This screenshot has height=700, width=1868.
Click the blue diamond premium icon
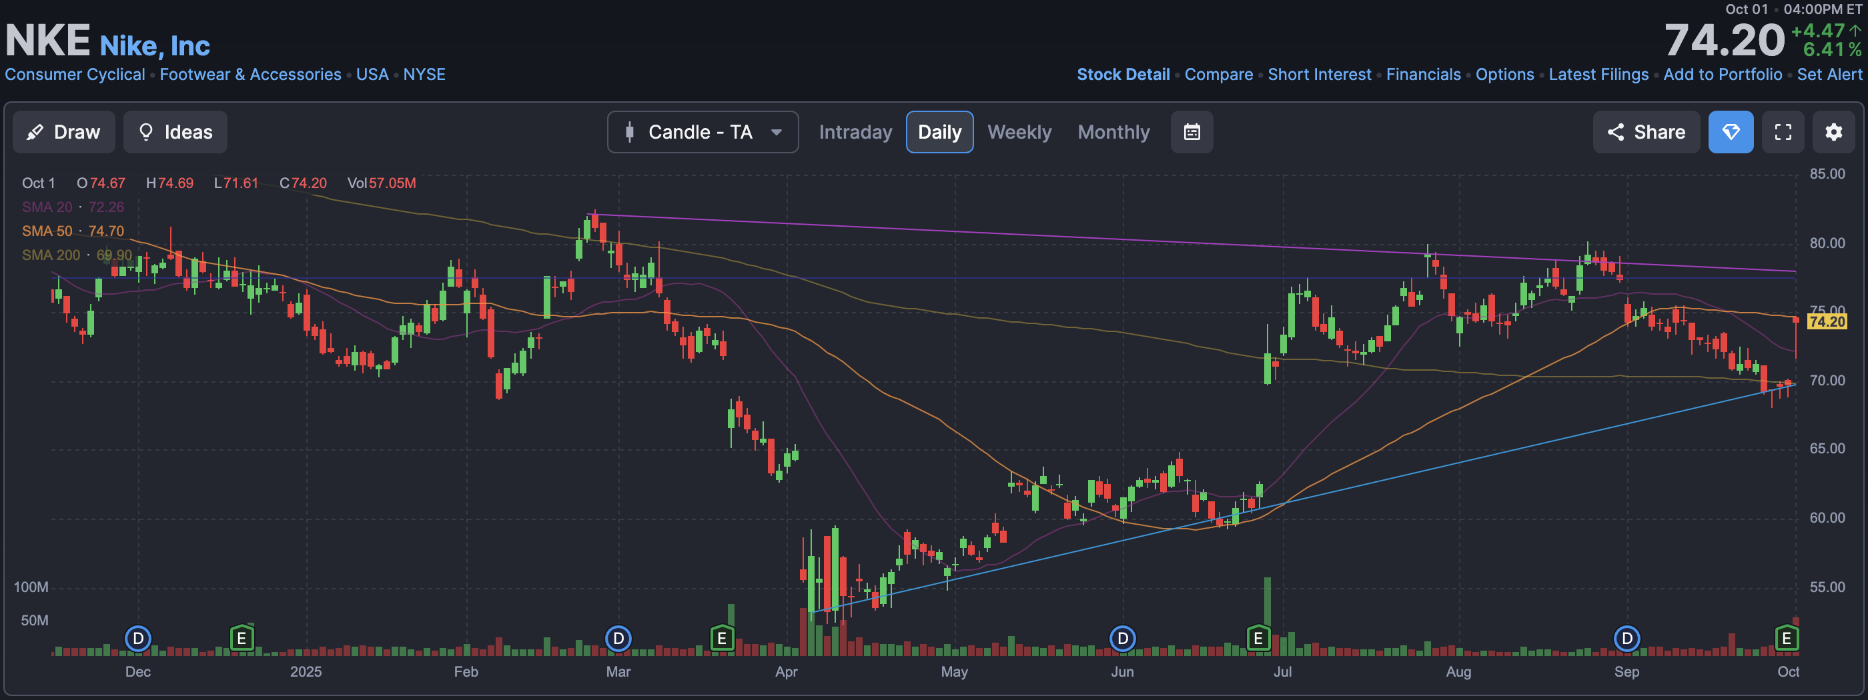pyautogui.click(x=1730, y=132)
